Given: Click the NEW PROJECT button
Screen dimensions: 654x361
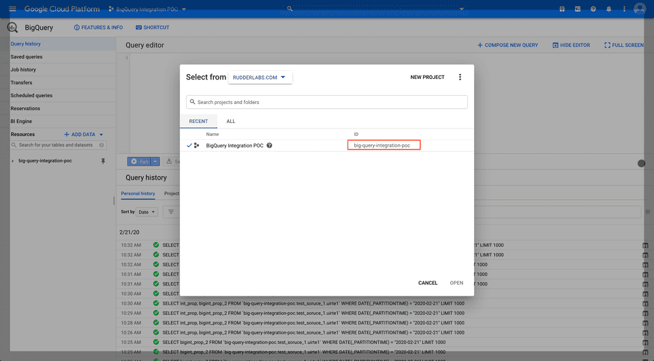Looking at the screenshot, I should click(x=427, y=78).
